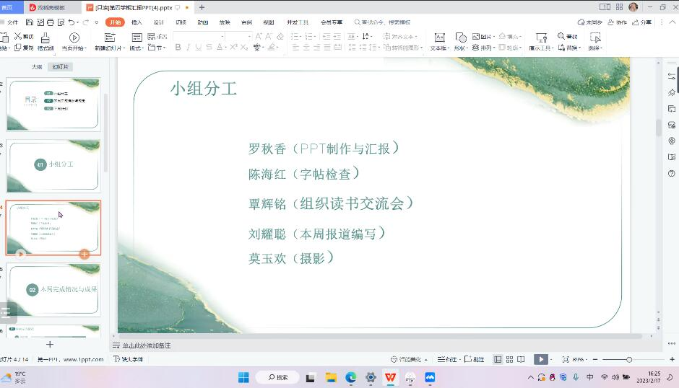This screenshot has height=388, width=679.
Task: Select the '02 本周完成情况与成果' slide thumbnail
Action: [x=53, y=289]
